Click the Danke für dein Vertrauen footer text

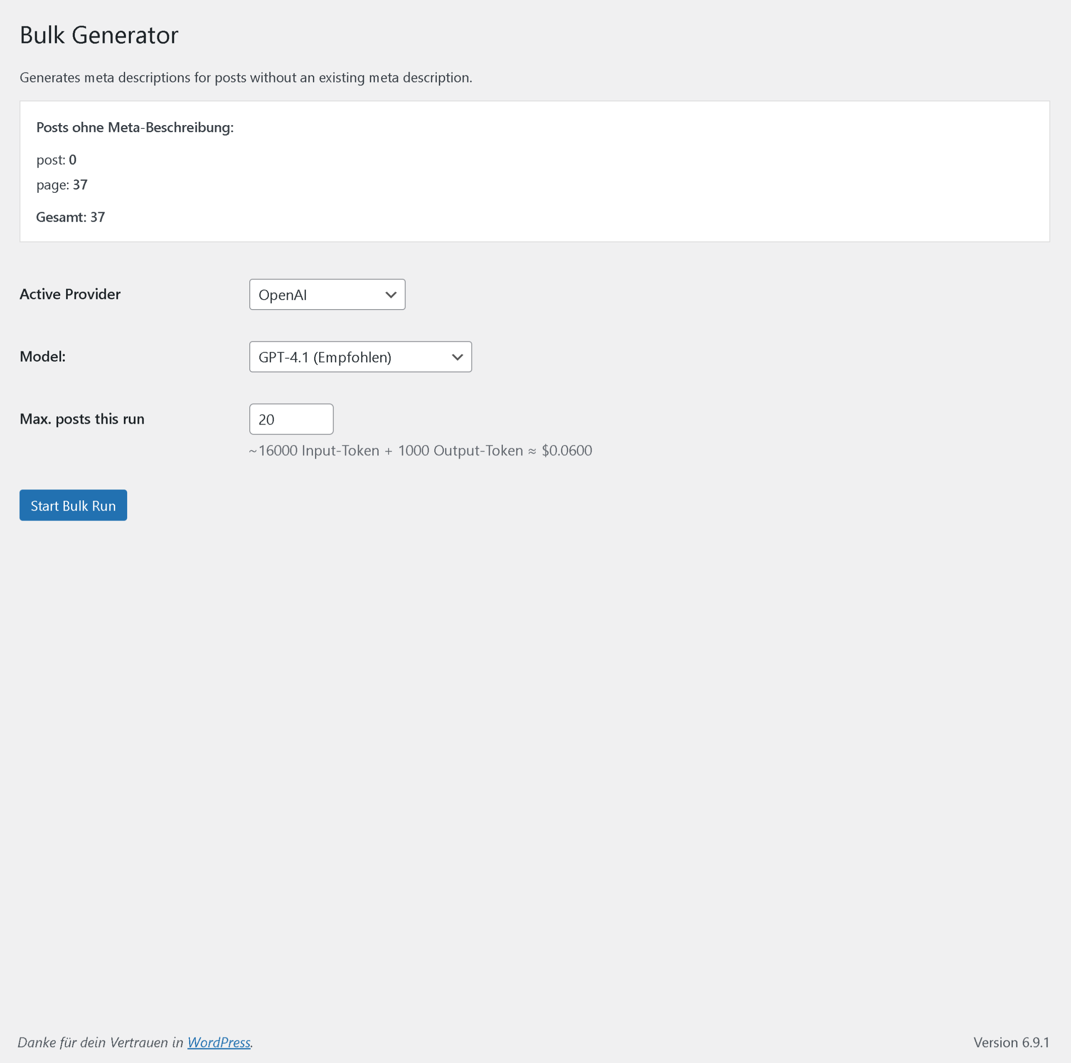click(100, 1042)
